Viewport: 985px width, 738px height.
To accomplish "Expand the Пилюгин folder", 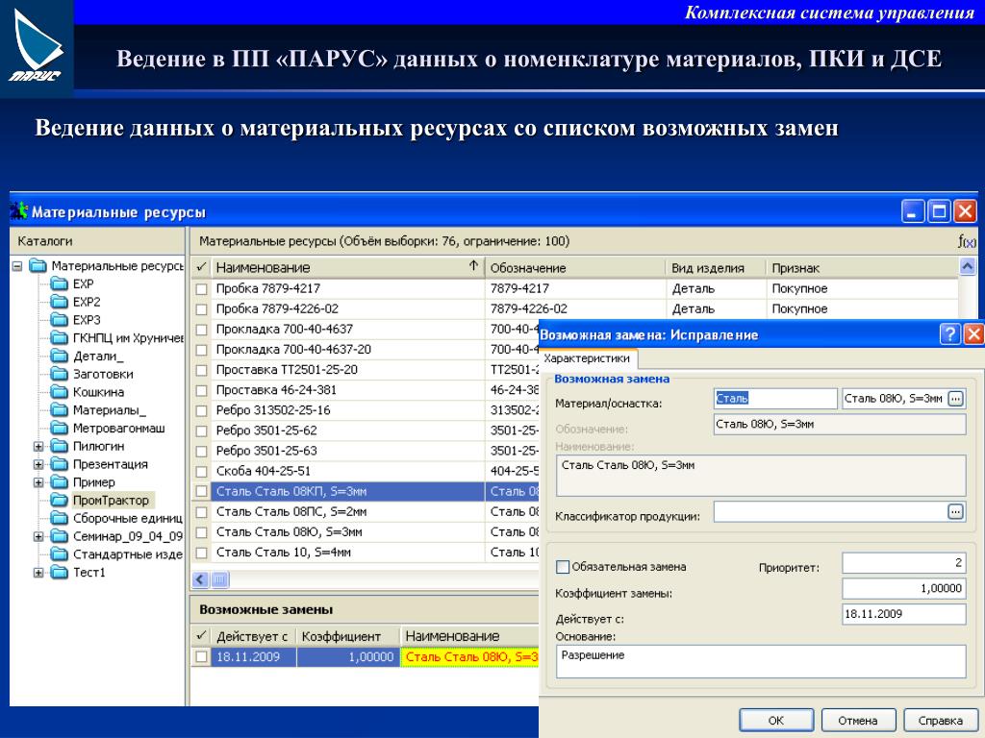I will (38, 447).
